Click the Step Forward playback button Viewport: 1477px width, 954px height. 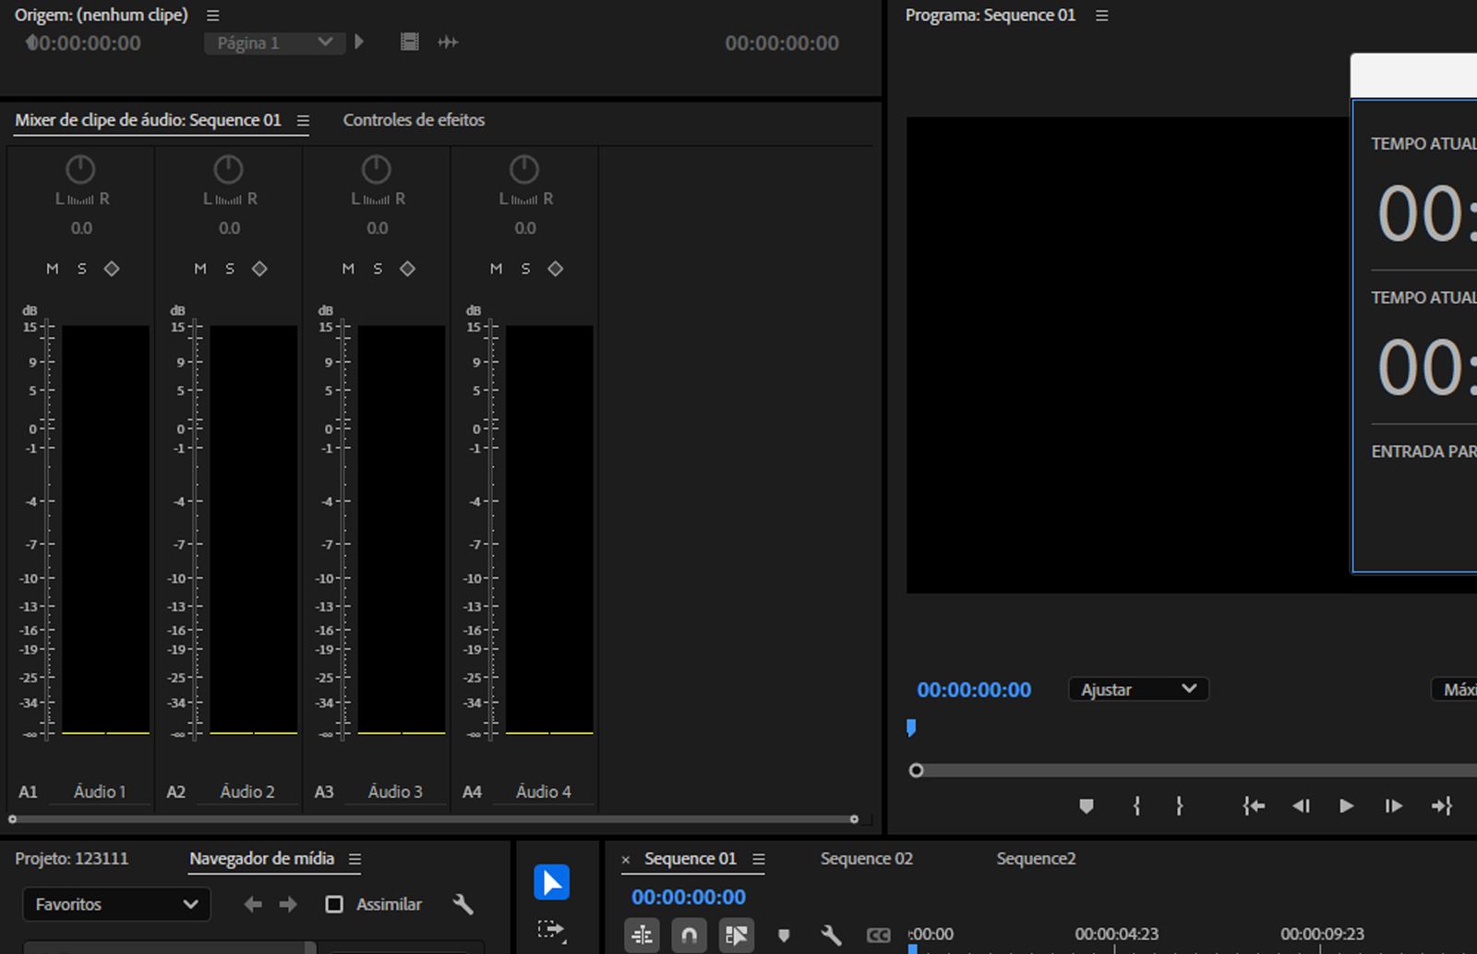[1392, 806]
